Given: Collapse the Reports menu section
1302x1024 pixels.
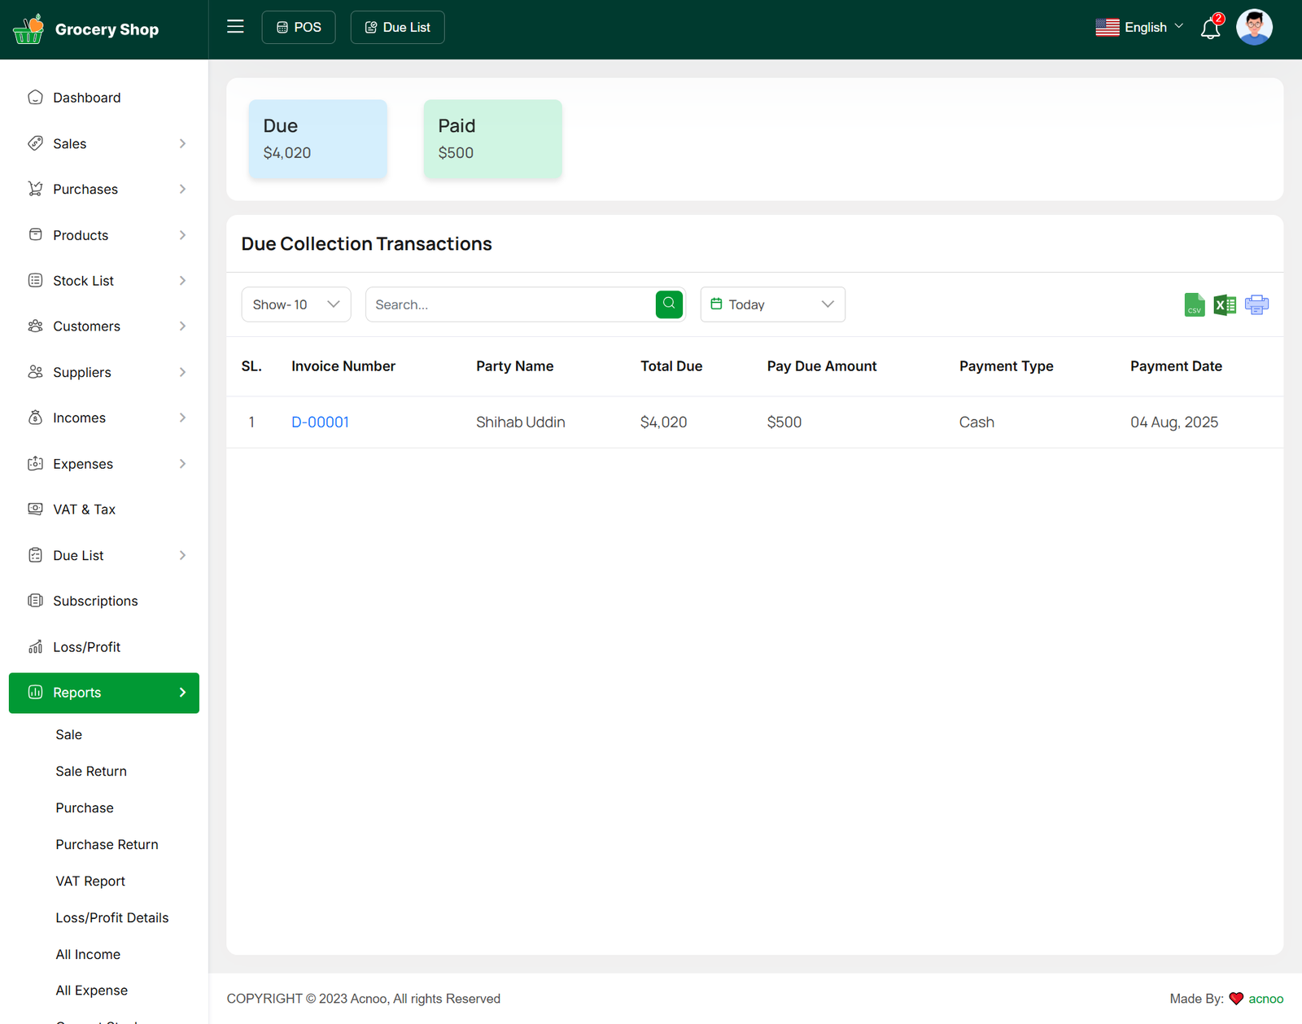Looking at the screenshot, I should pyautogui.click(x=104, y=693).
